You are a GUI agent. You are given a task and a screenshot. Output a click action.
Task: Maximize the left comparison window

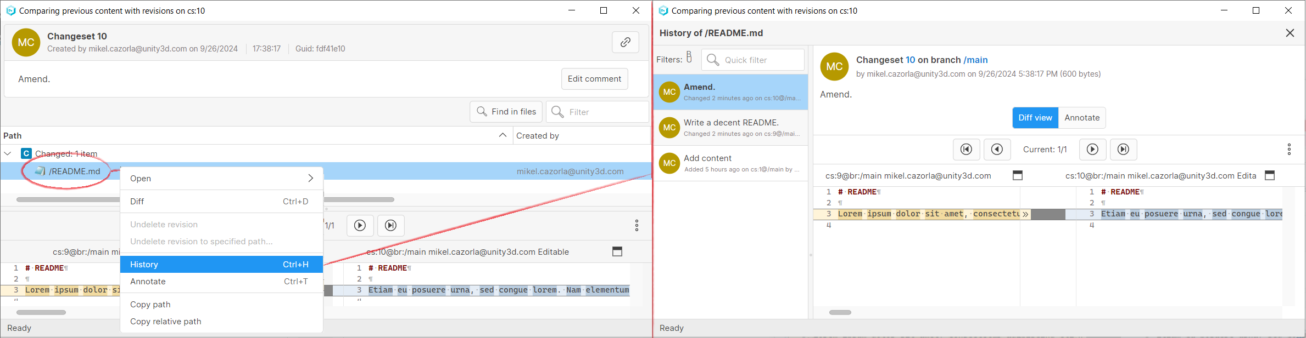tap(604, 10)
